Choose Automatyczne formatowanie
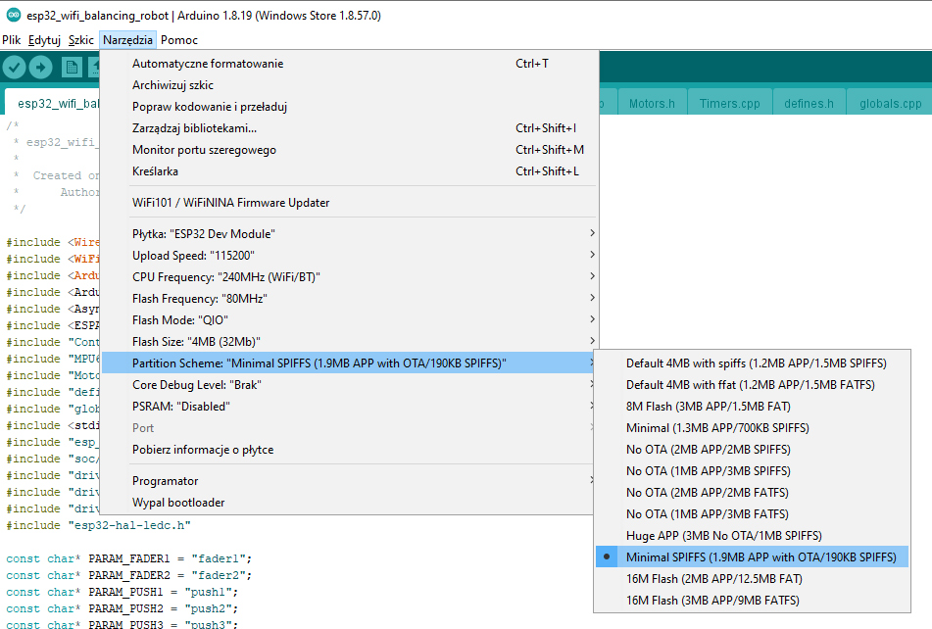 tap(349, 64)
